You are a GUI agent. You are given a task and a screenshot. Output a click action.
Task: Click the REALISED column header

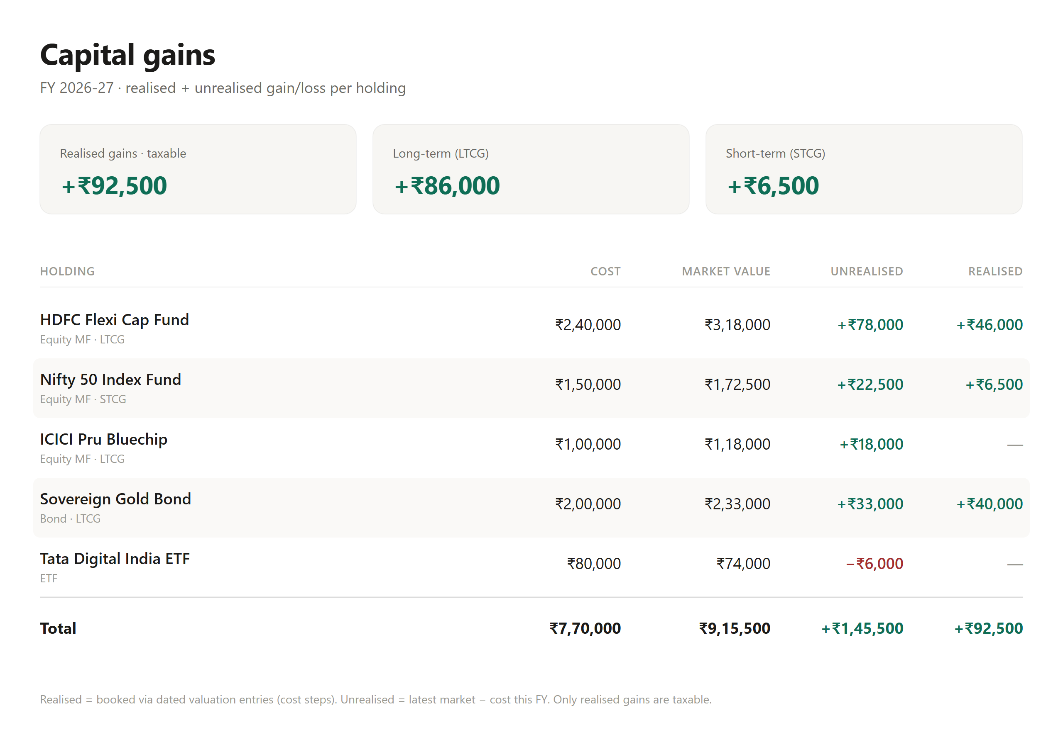(x=995, y=271)
